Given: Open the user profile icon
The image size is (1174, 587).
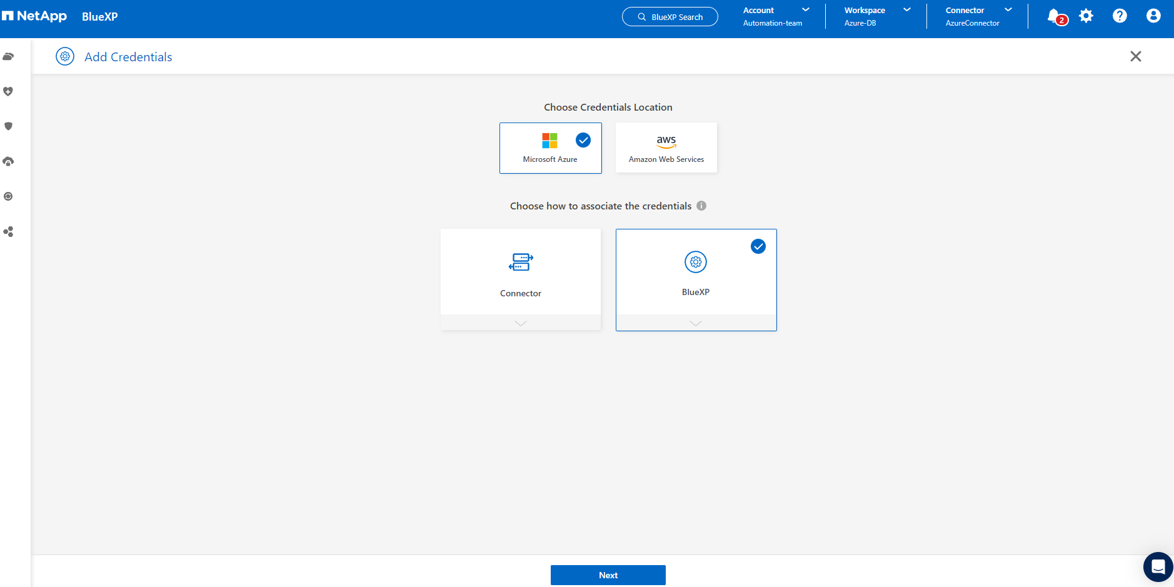Looking at the screenshot, I should coord(1153,16).
